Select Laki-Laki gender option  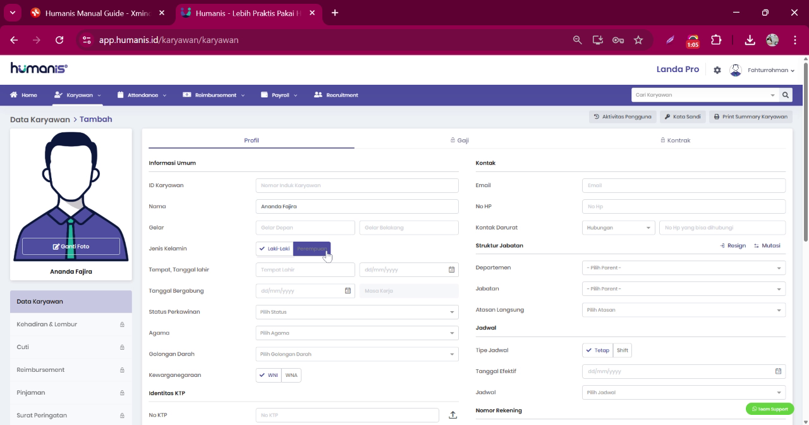click(274, 249)
